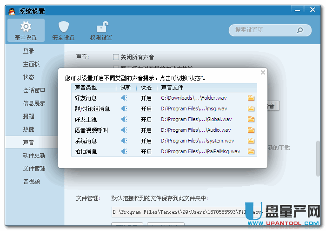Click the 试听 column header
Image resolution: width=326 pixels, height=231 pixels.
(x=126, y=88)
